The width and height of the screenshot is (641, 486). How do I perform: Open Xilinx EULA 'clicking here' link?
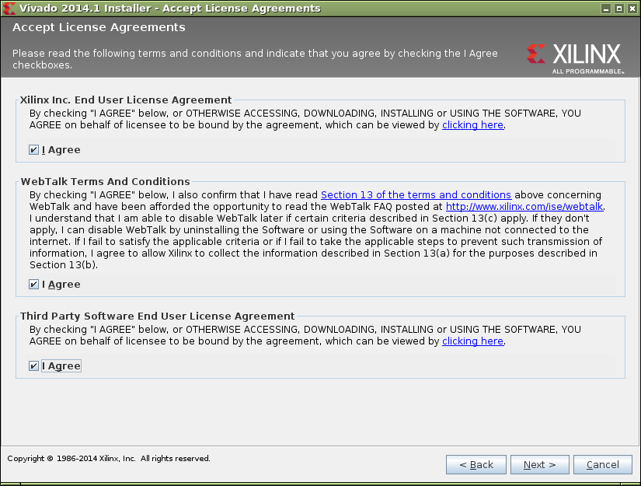coord(472,124)
